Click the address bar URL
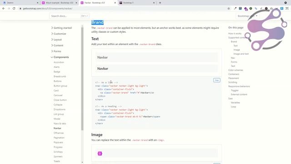Viewport: 291px width, 164px height. pyautogui.click(x=48, y=9)
